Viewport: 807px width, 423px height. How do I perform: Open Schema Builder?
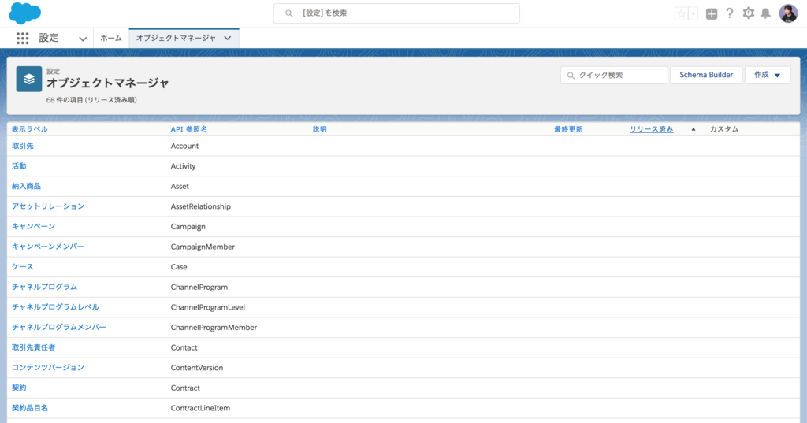706,75
